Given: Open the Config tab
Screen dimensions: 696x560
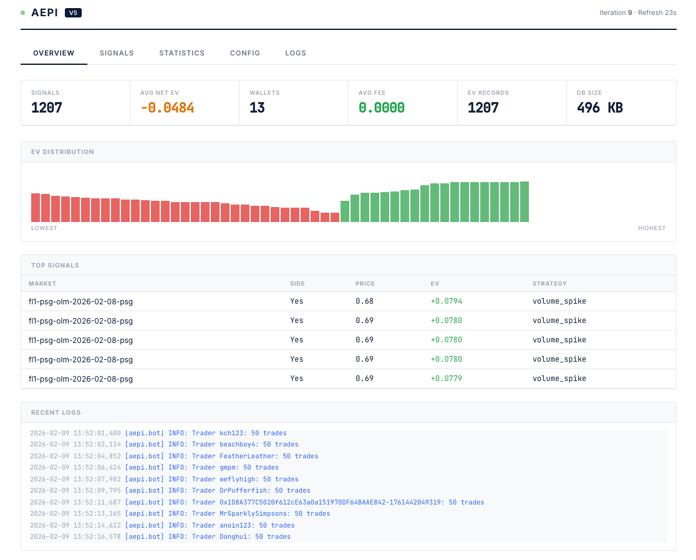Looking at the screenshot, I should (245, 53).
